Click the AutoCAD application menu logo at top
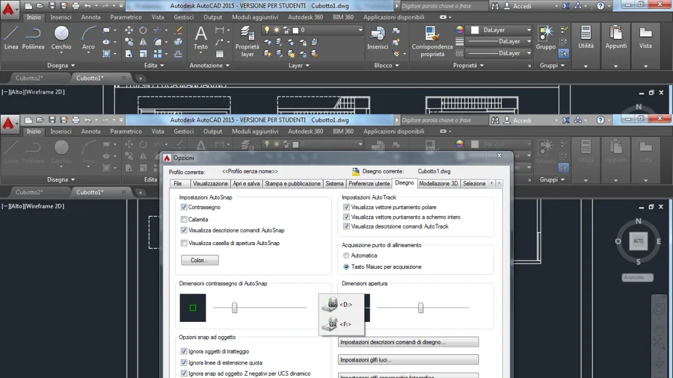 pos(8,9)
